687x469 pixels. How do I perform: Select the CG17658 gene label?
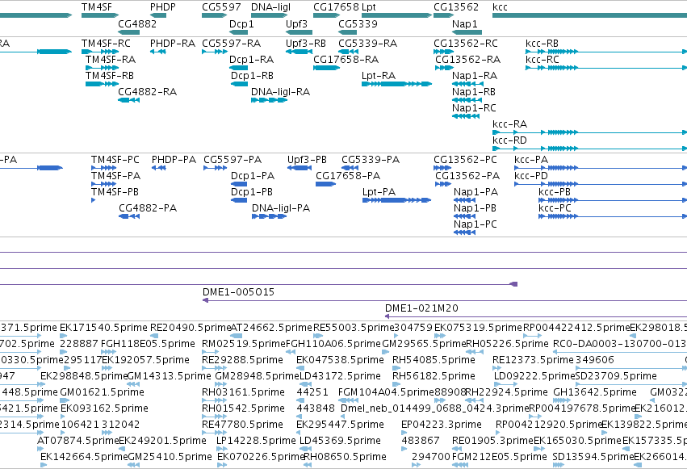(336, 7)
